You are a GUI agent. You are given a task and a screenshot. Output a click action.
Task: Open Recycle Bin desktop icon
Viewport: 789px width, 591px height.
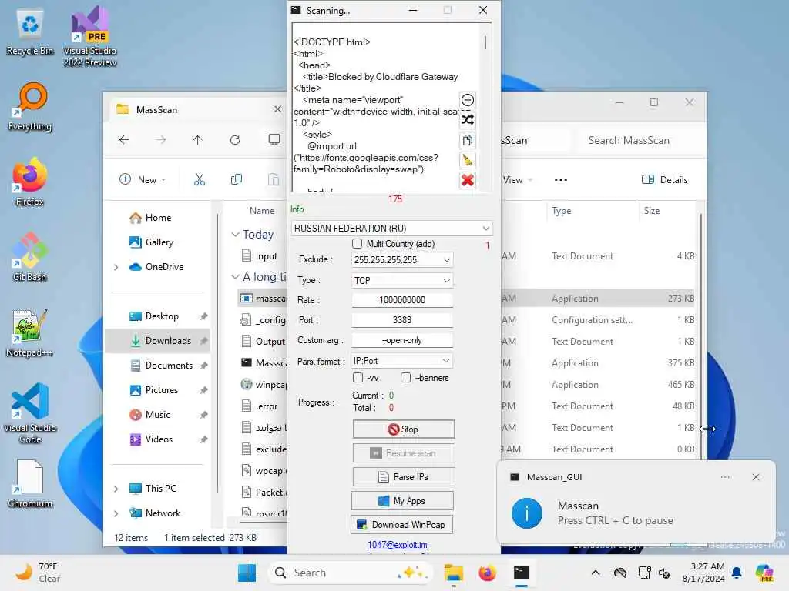[30, 32]
